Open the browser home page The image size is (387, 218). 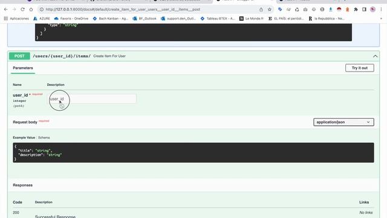coord(31,10)
